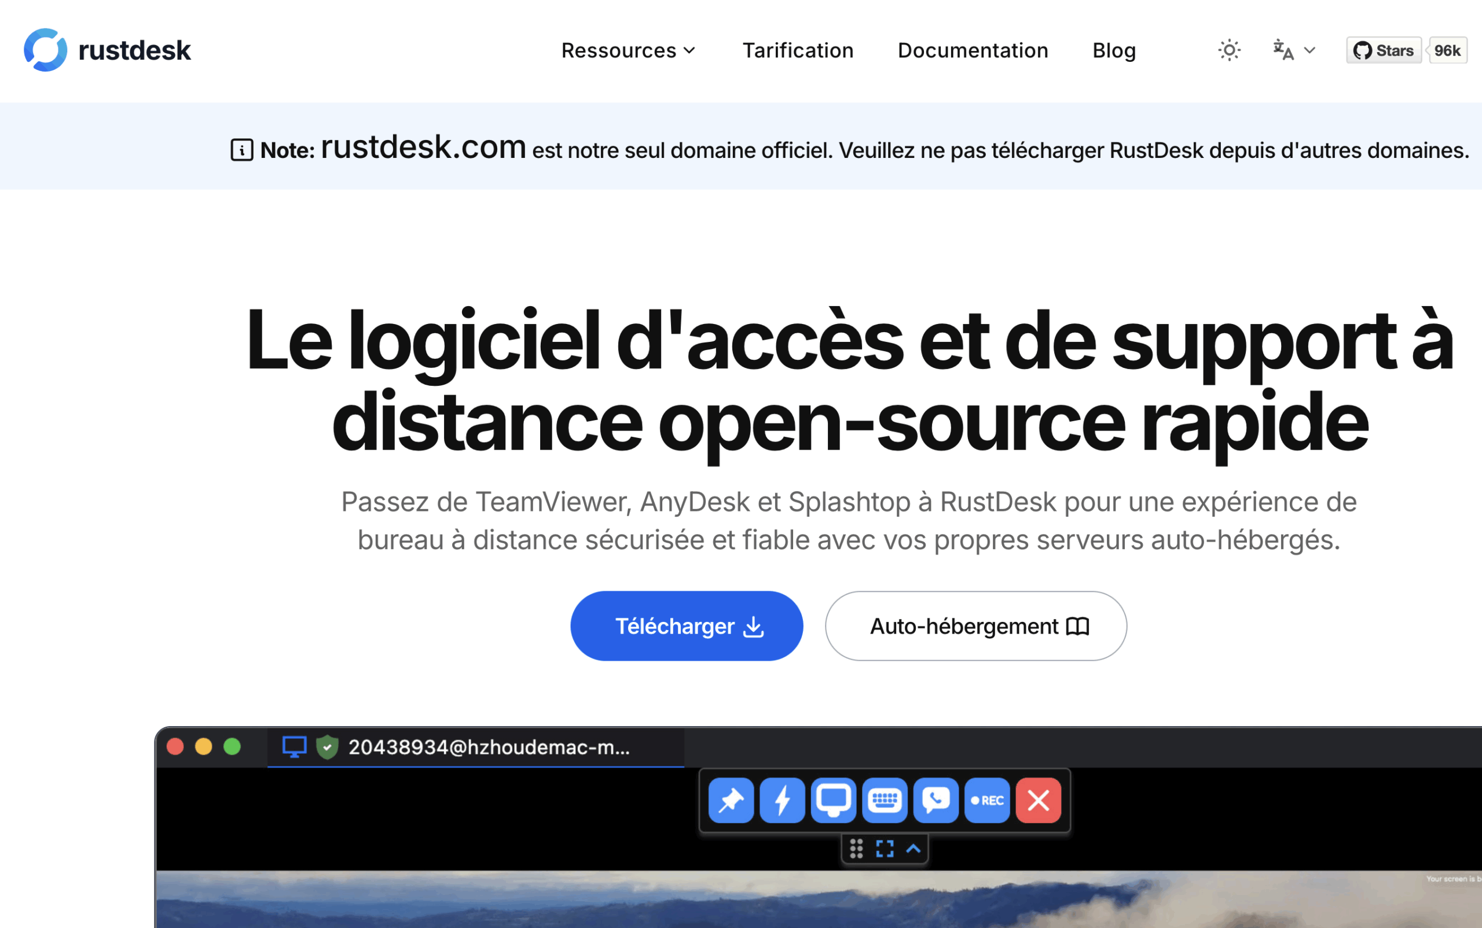1482x928 pixels.
Task: Click the display monitor settings icon
Action: (834, 800)
